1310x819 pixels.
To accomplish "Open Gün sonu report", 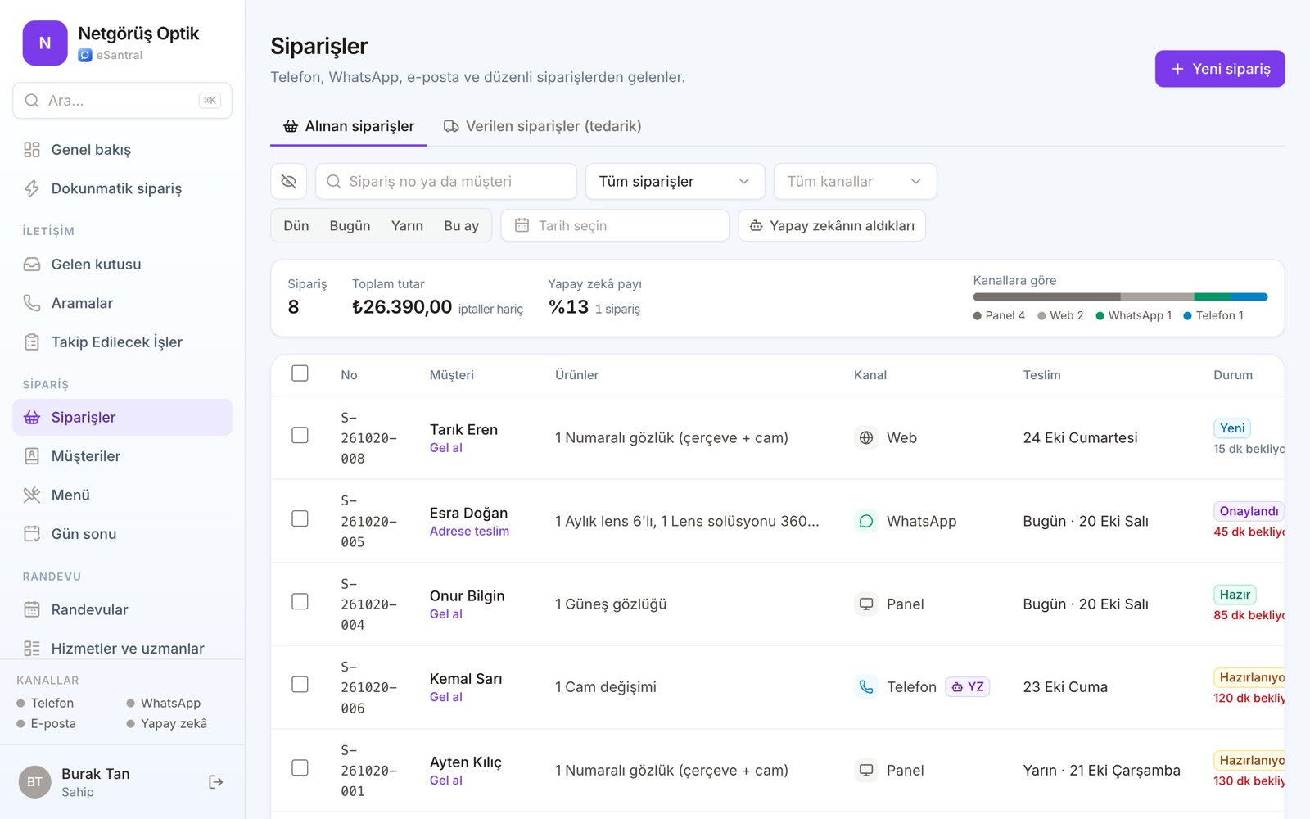I will 122,534.
